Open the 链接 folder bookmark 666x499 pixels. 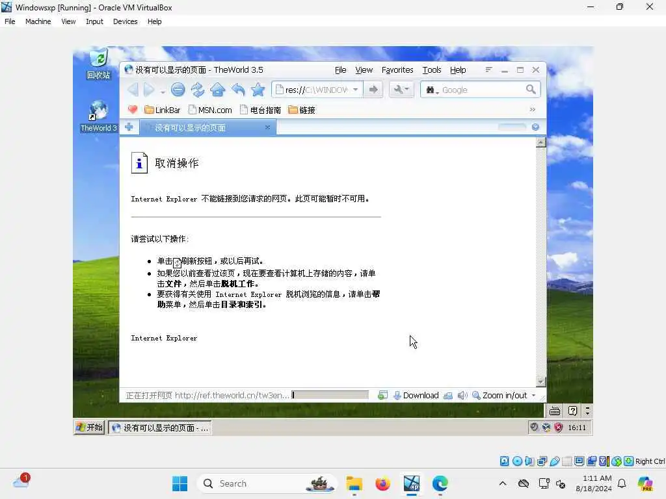point(302,110)
